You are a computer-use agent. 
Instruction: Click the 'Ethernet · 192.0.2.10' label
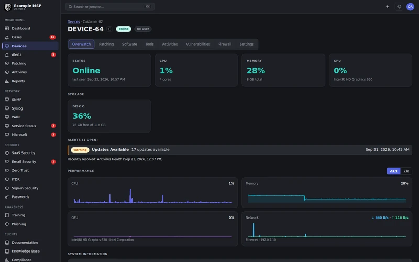[x=261, y=240]
